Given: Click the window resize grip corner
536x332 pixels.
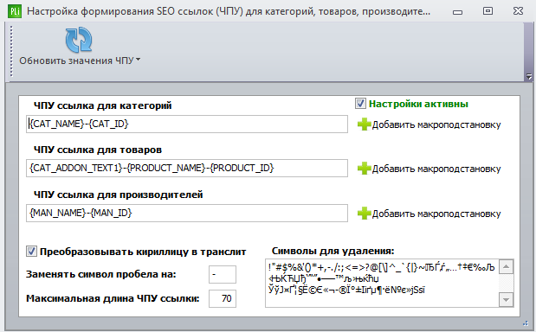Looking at the screenshot, I should 526,322.
